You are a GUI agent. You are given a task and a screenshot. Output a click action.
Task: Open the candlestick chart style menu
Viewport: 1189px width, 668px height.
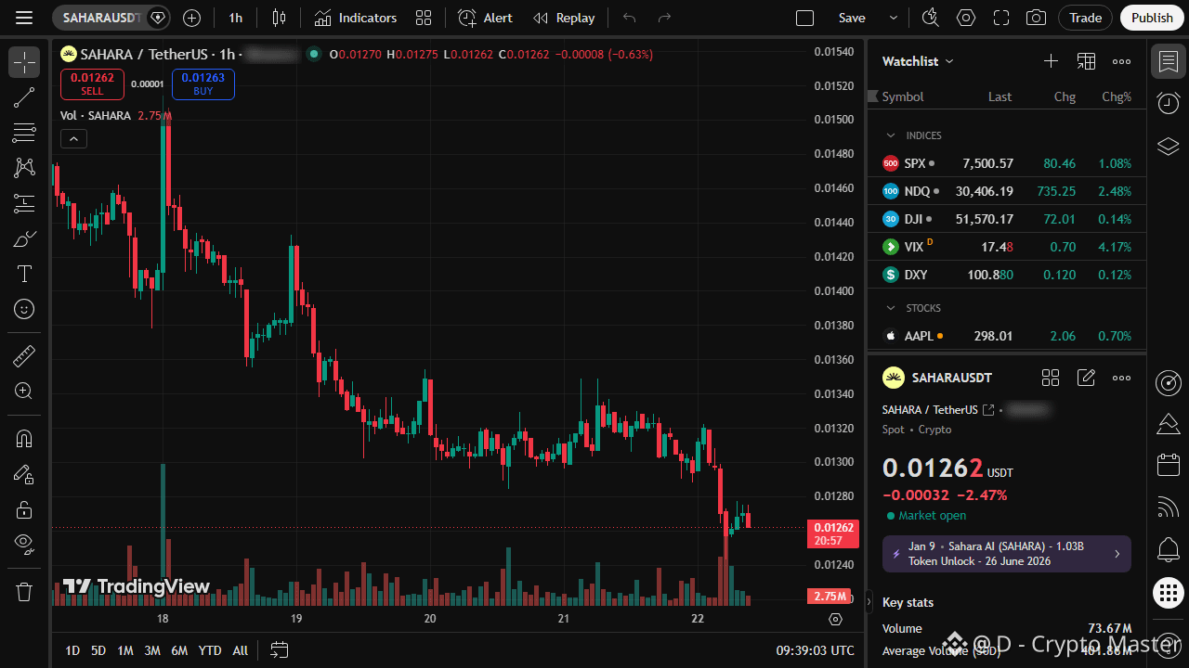coord(279,18)
